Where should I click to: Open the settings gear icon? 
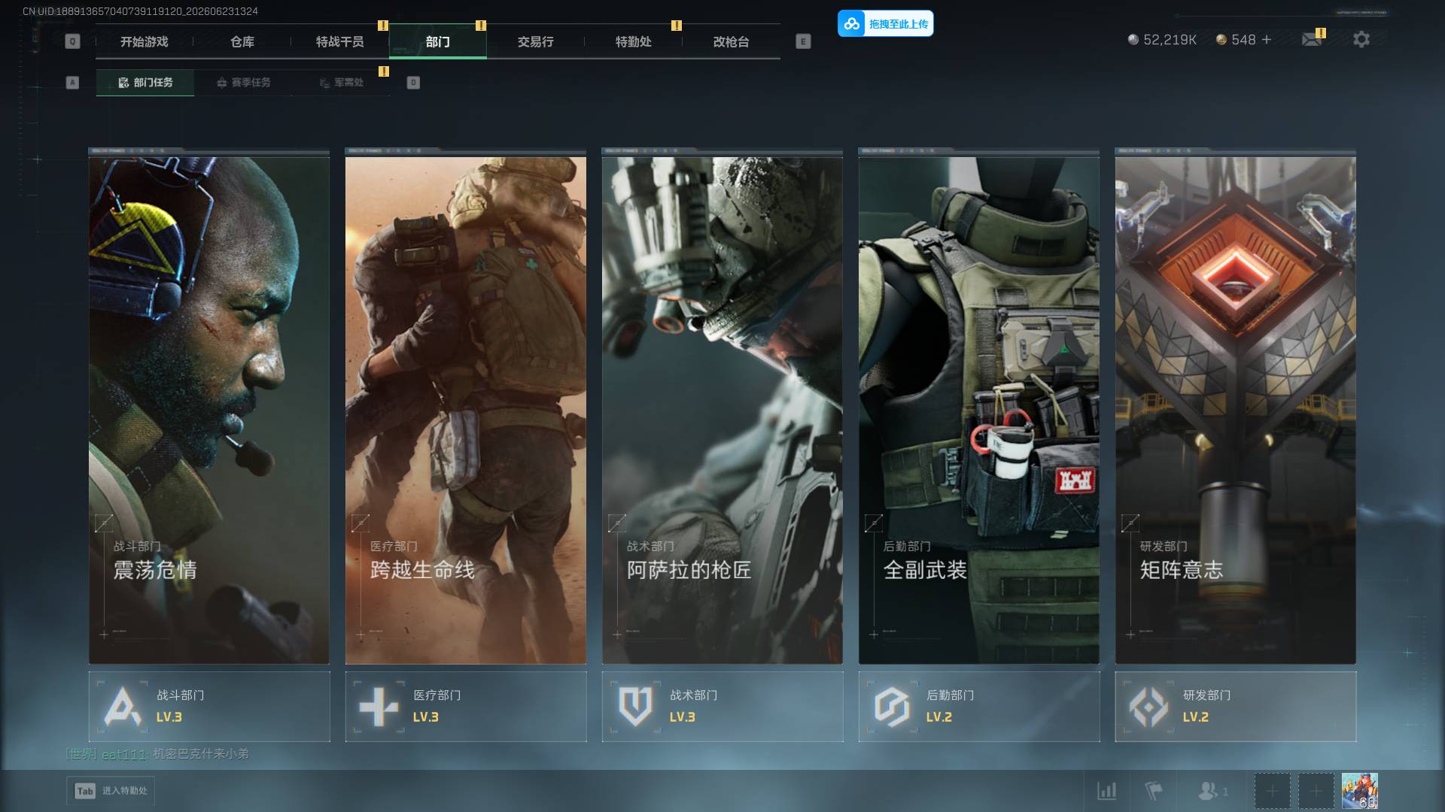[1361, 39]
